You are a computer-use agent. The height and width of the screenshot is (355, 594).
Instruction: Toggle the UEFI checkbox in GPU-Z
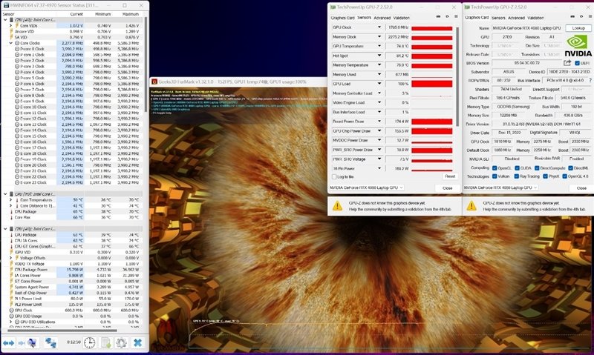tap(577, 63)
